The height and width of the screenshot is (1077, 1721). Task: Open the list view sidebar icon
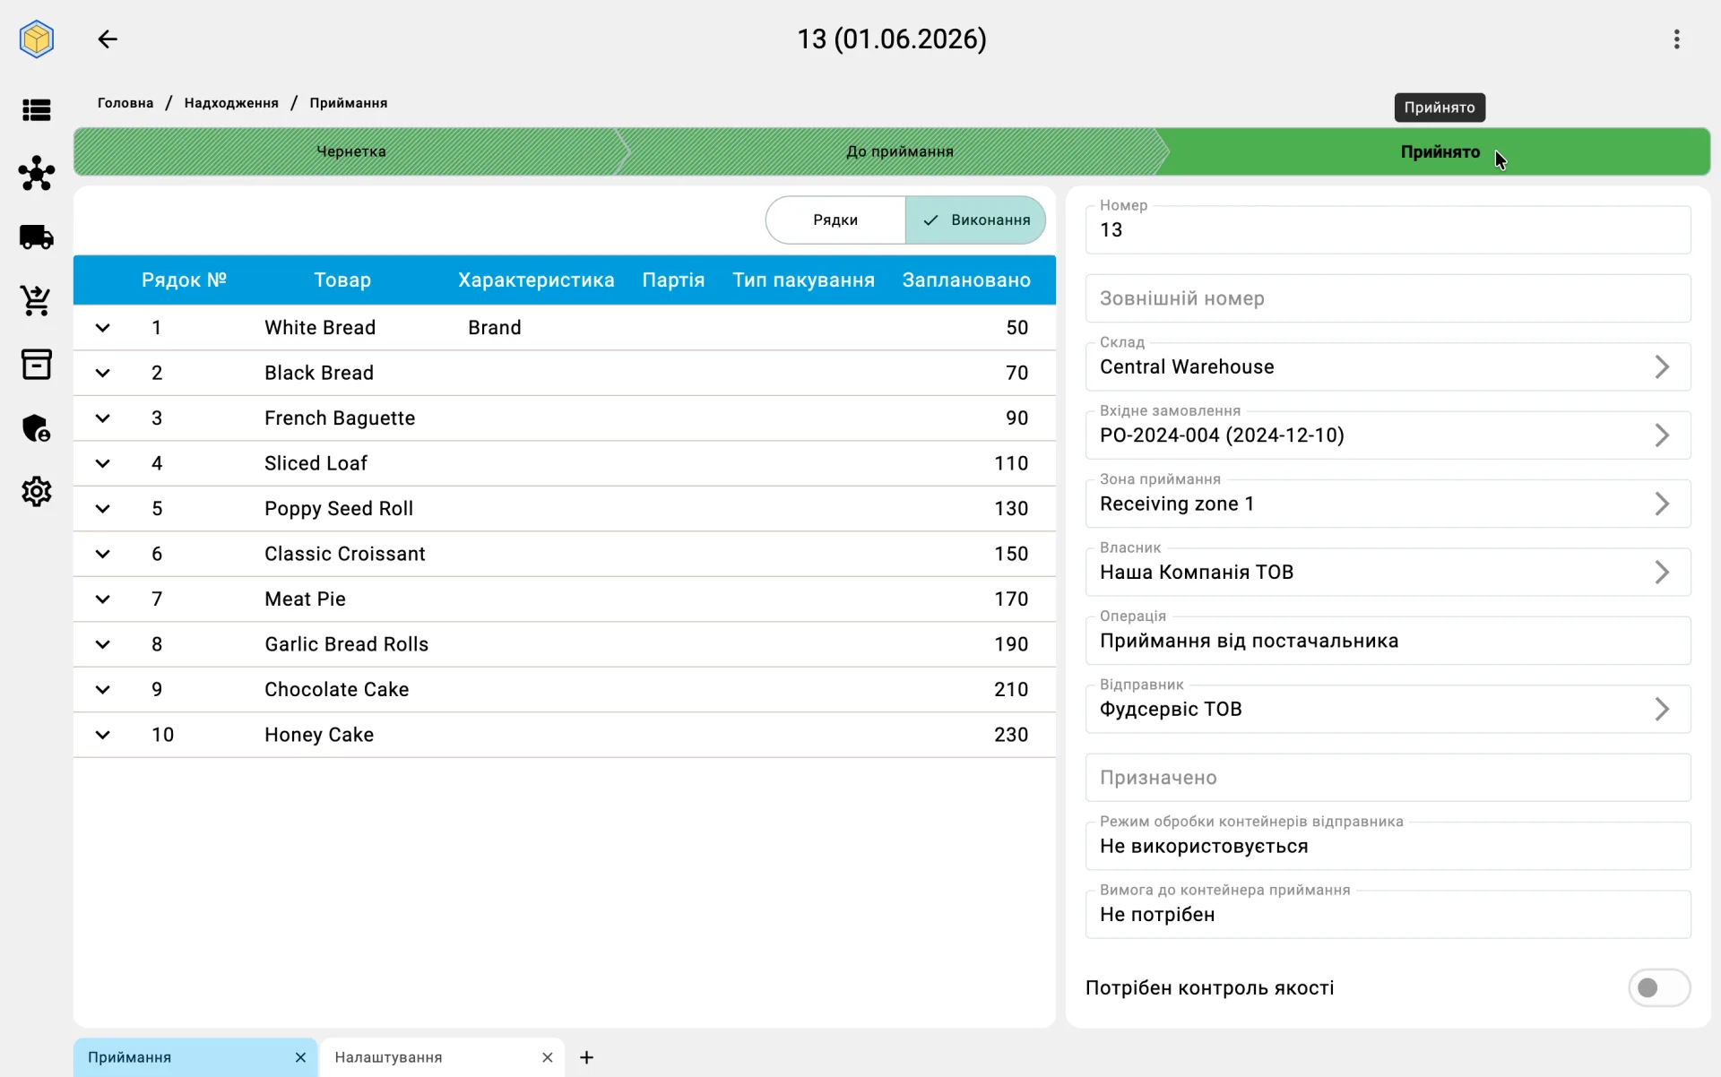click(x=37, y=110)
